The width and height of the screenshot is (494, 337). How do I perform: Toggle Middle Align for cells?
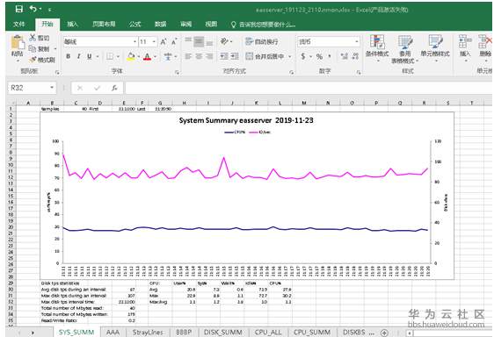pyautogui.click(x=199, y=41)
